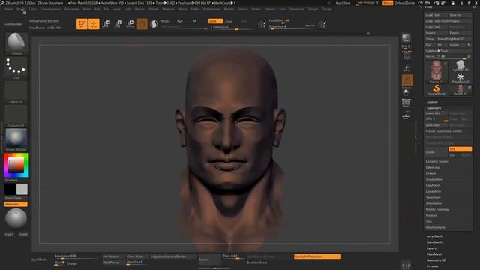Select the large head tool thumbnail
480x270 pixels.
(436, 72)
